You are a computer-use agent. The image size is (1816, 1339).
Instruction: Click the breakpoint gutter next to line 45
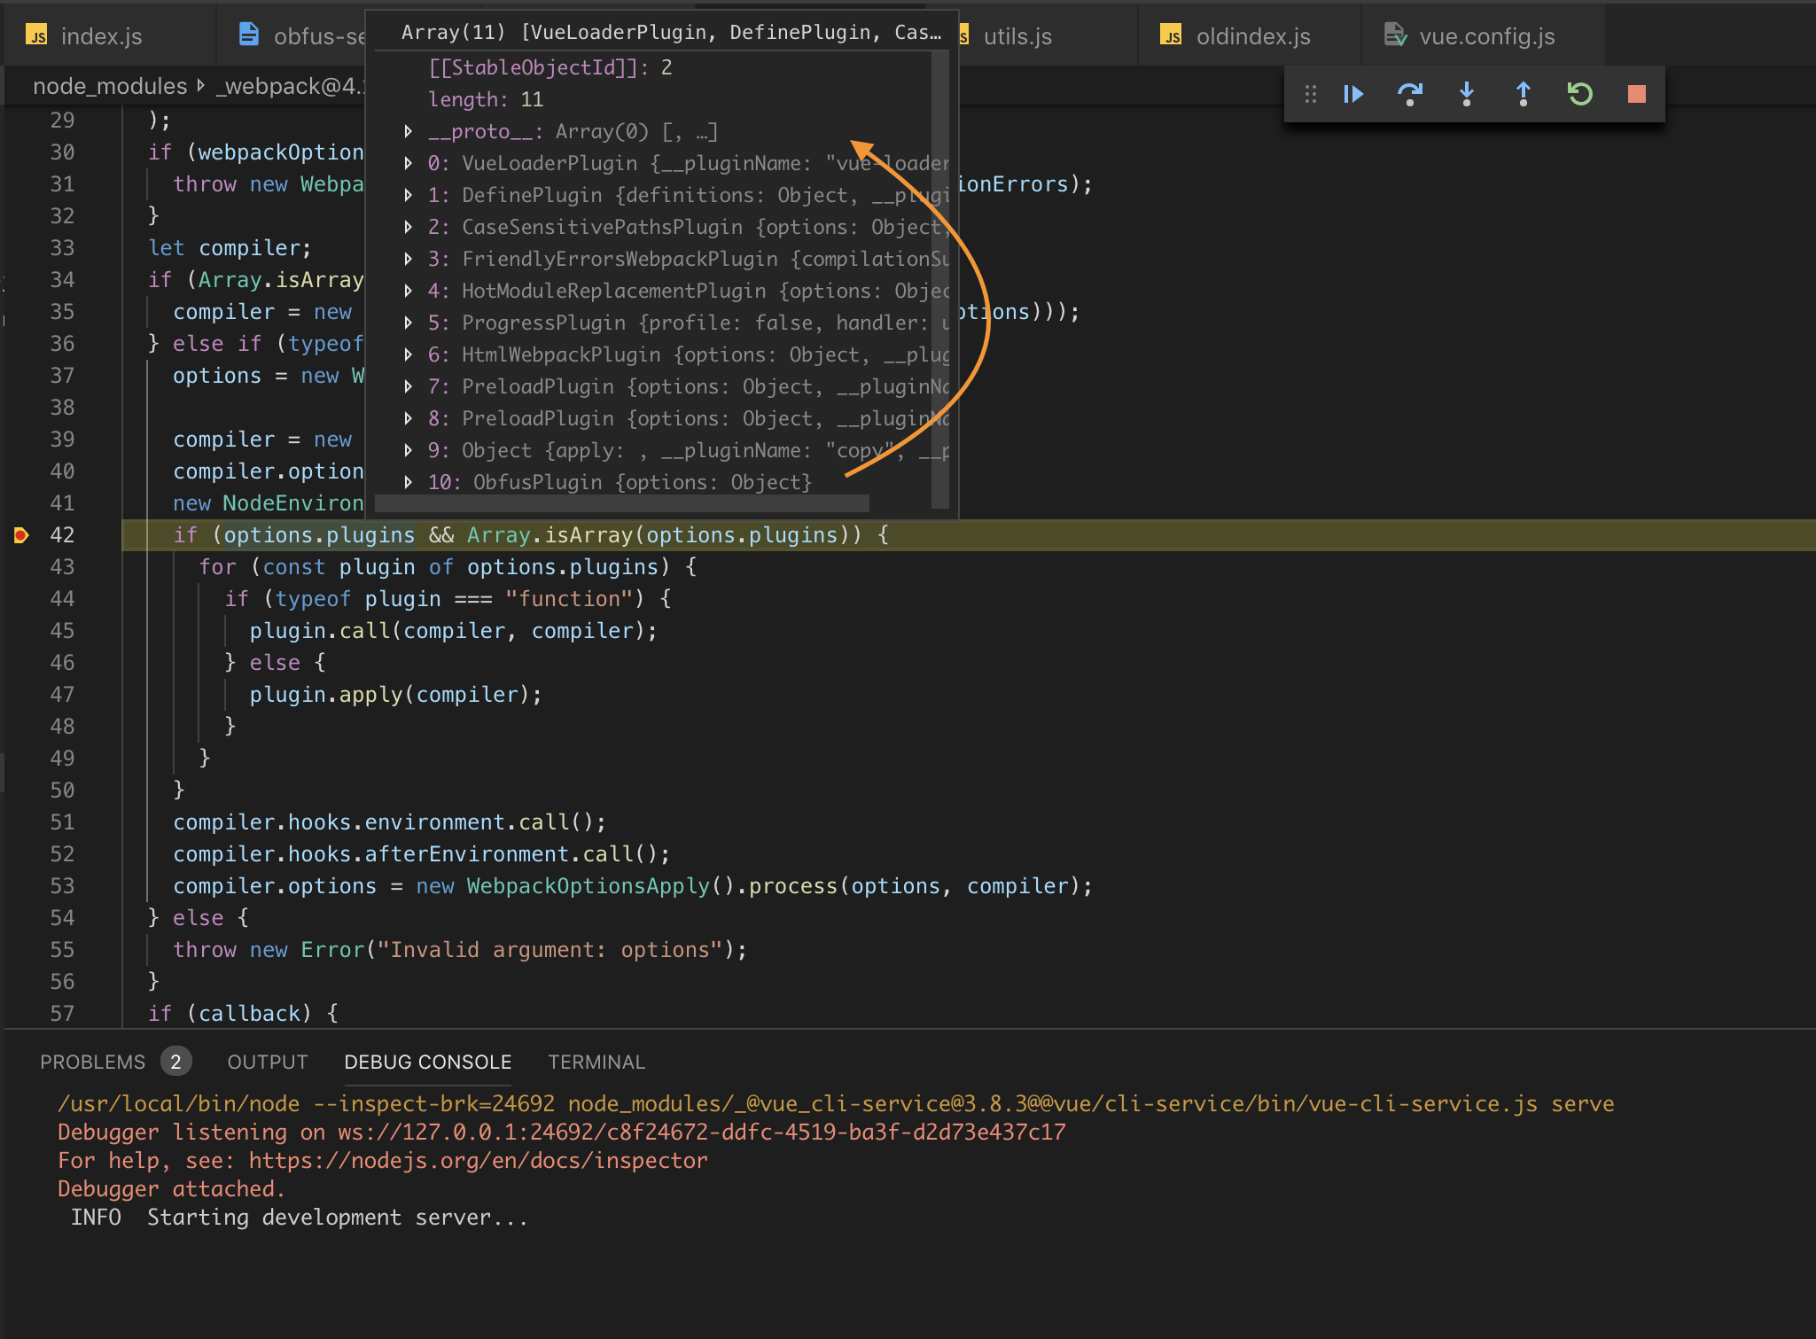(21, 630)
